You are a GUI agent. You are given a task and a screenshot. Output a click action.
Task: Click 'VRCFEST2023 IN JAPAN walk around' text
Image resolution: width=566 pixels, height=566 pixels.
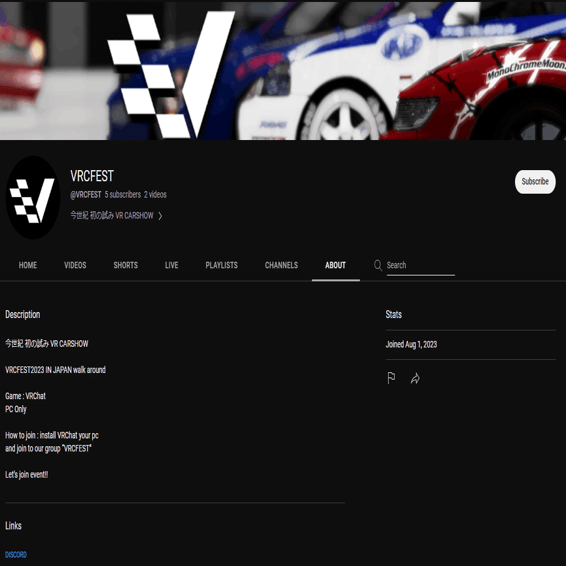coord(55,370)
